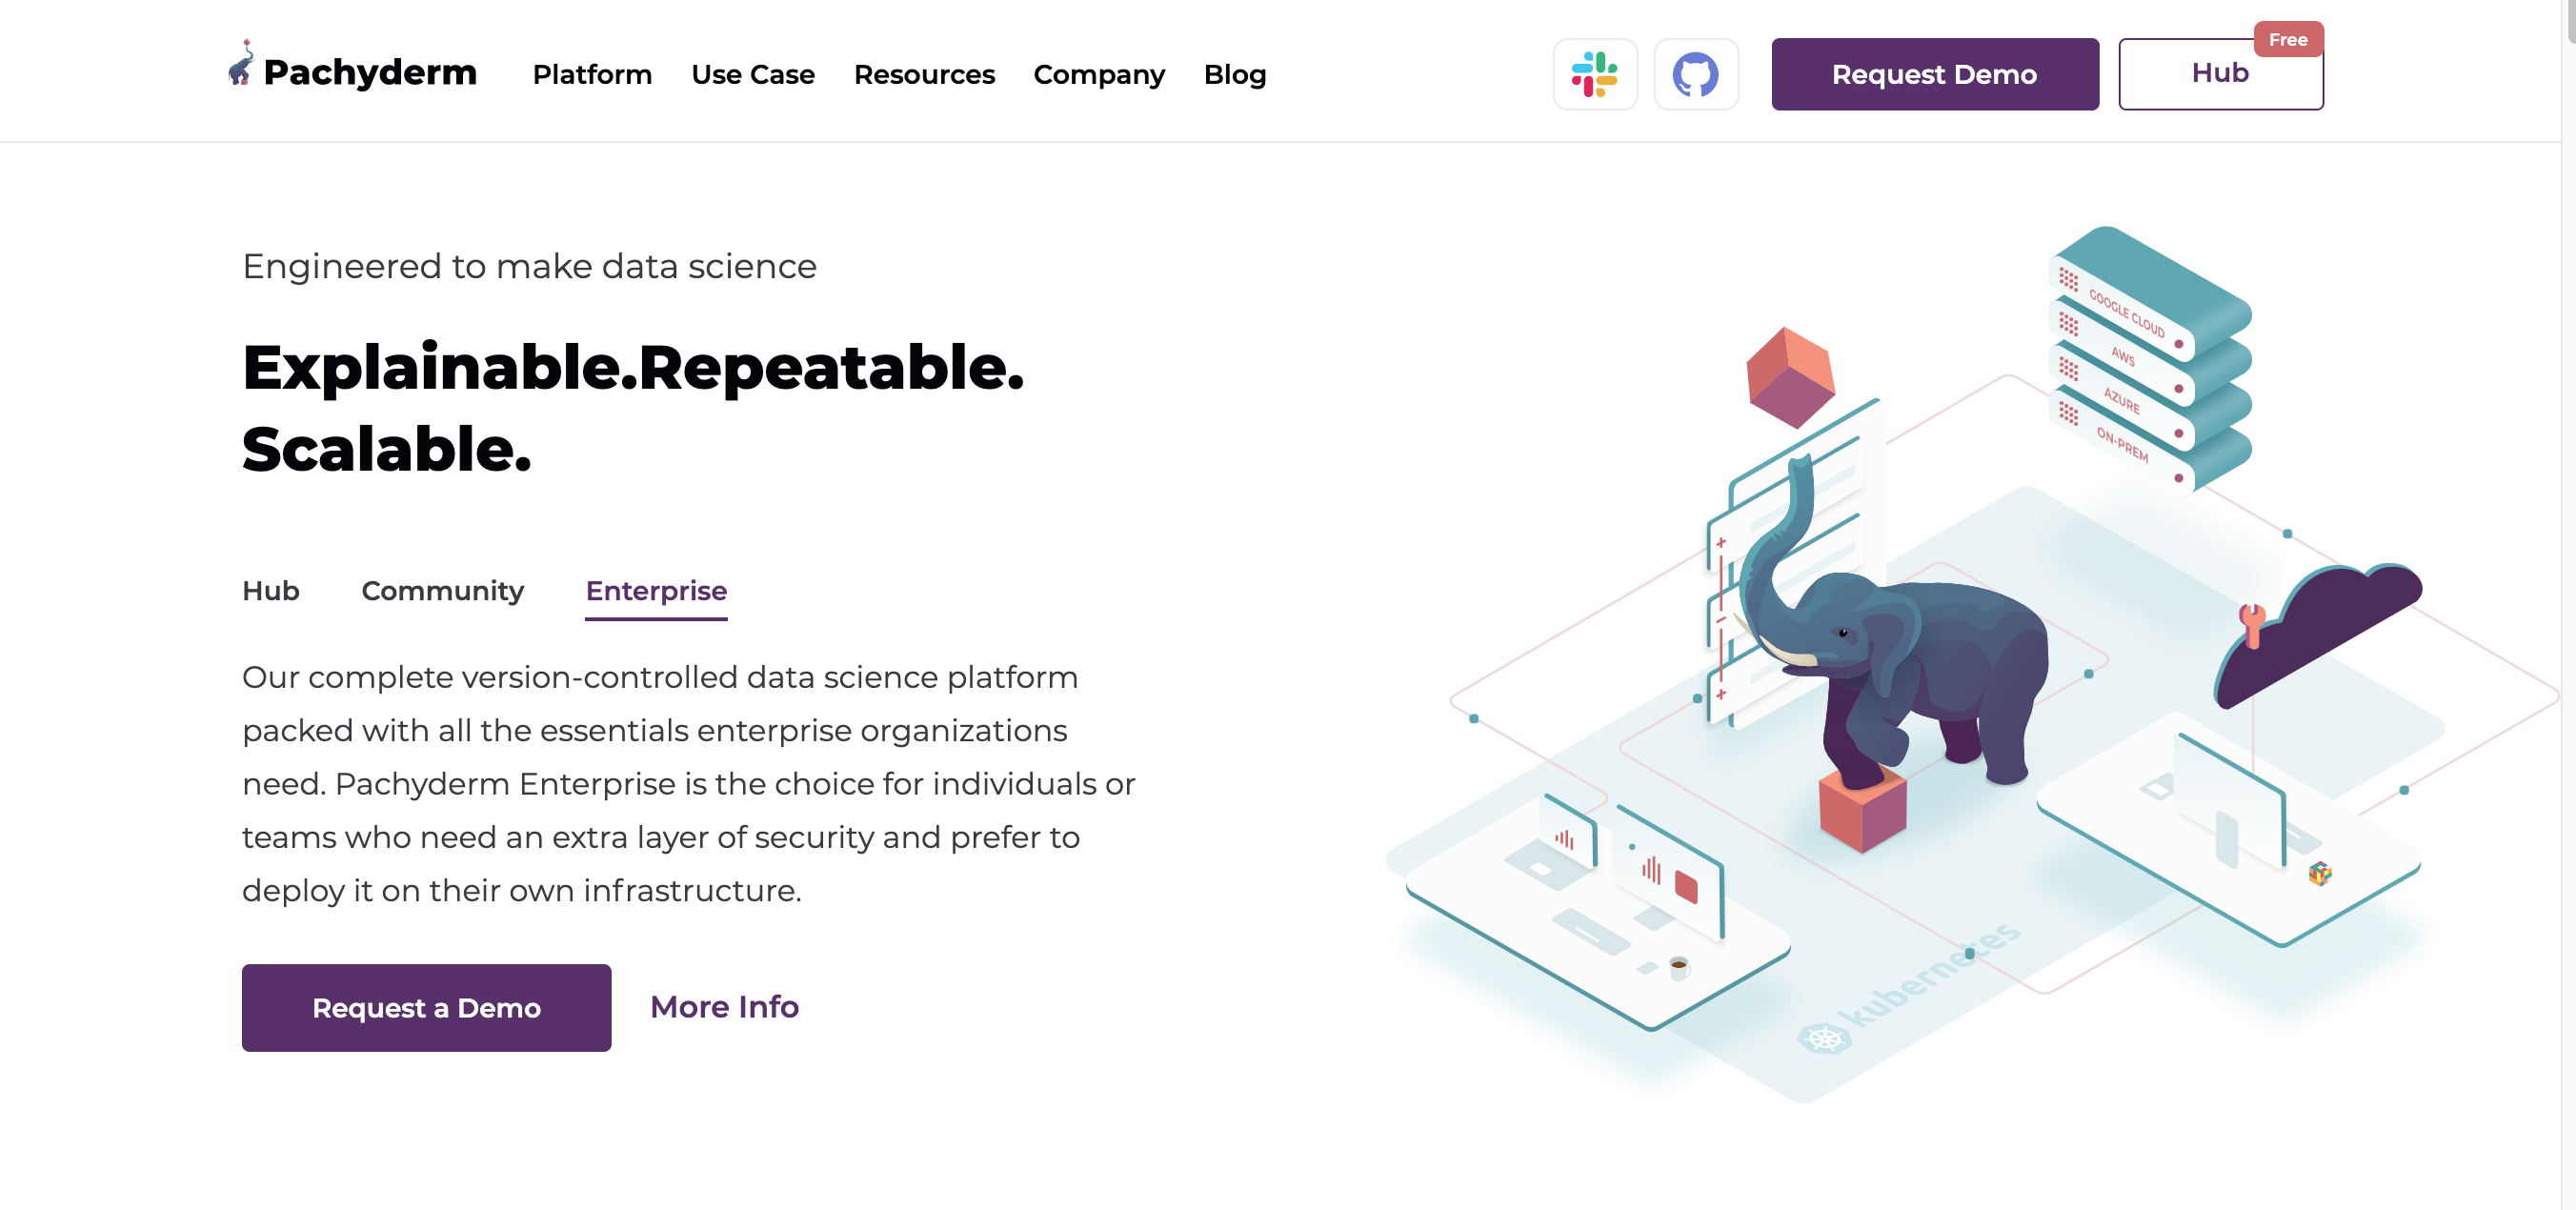Switch to the Community tab
Viewport: 2576px width, 1210px height.
443,591
